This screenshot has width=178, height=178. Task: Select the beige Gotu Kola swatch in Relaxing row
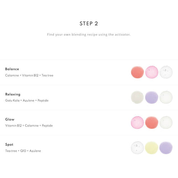coord(137,97)
